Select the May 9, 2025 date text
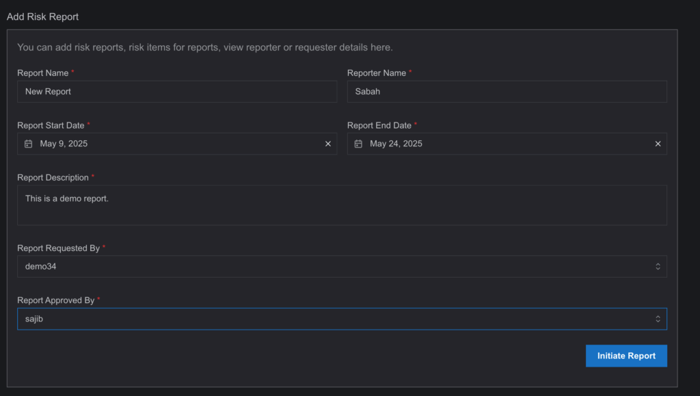 point(64,144)
